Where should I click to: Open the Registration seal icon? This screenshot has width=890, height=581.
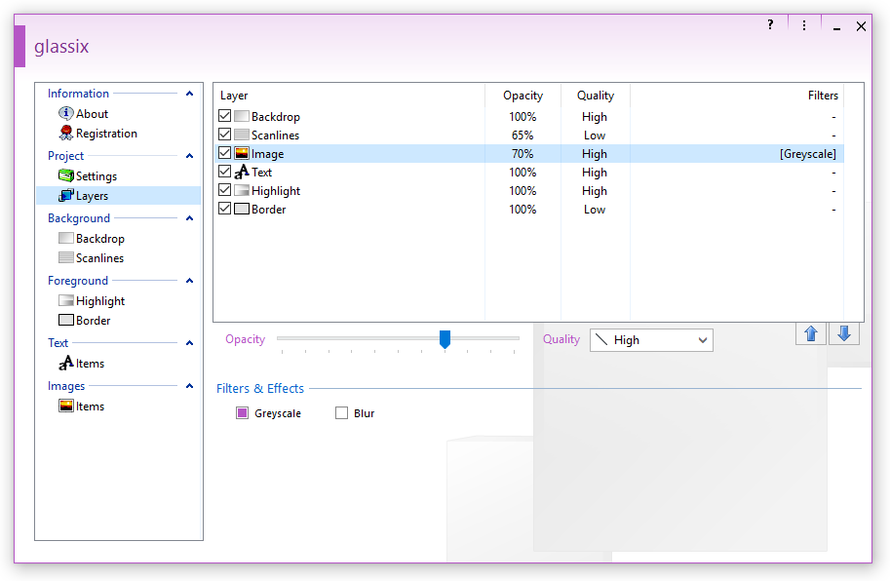click(x=66, y=134)
